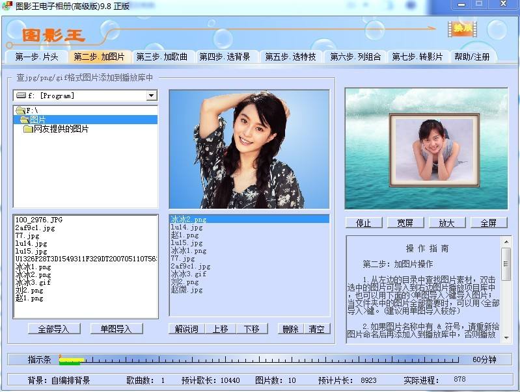
Task: Click the 预计歌长 value 10440
Action: (x=230, y=380)
